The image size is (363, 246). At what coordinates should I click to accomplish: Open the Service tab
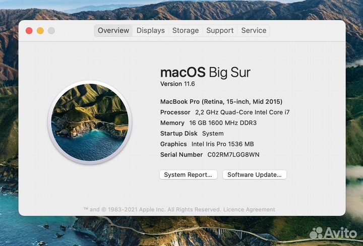click(x=254, y=31)
